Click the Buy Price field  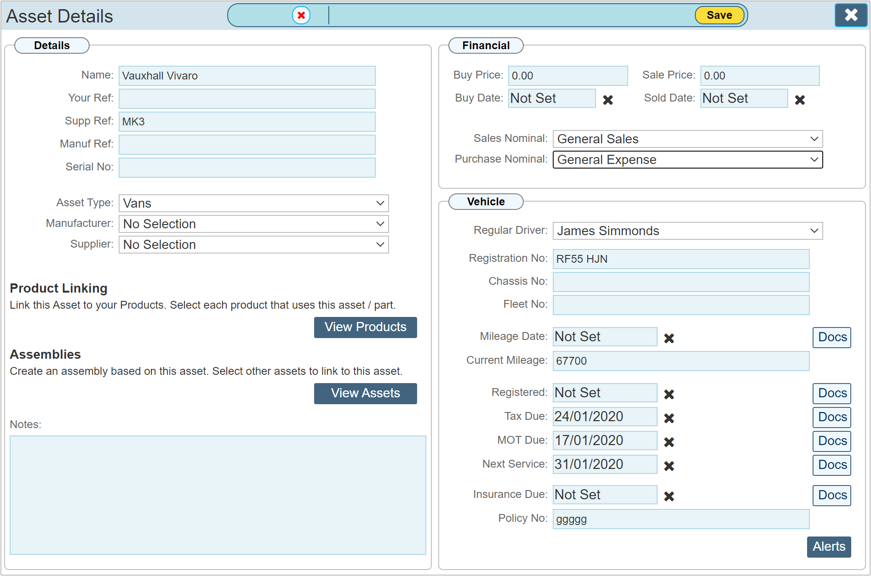click(x=568, y=76)
